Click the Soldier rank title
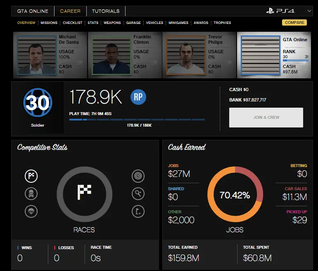The image size is (318, 271). point(38,125)
